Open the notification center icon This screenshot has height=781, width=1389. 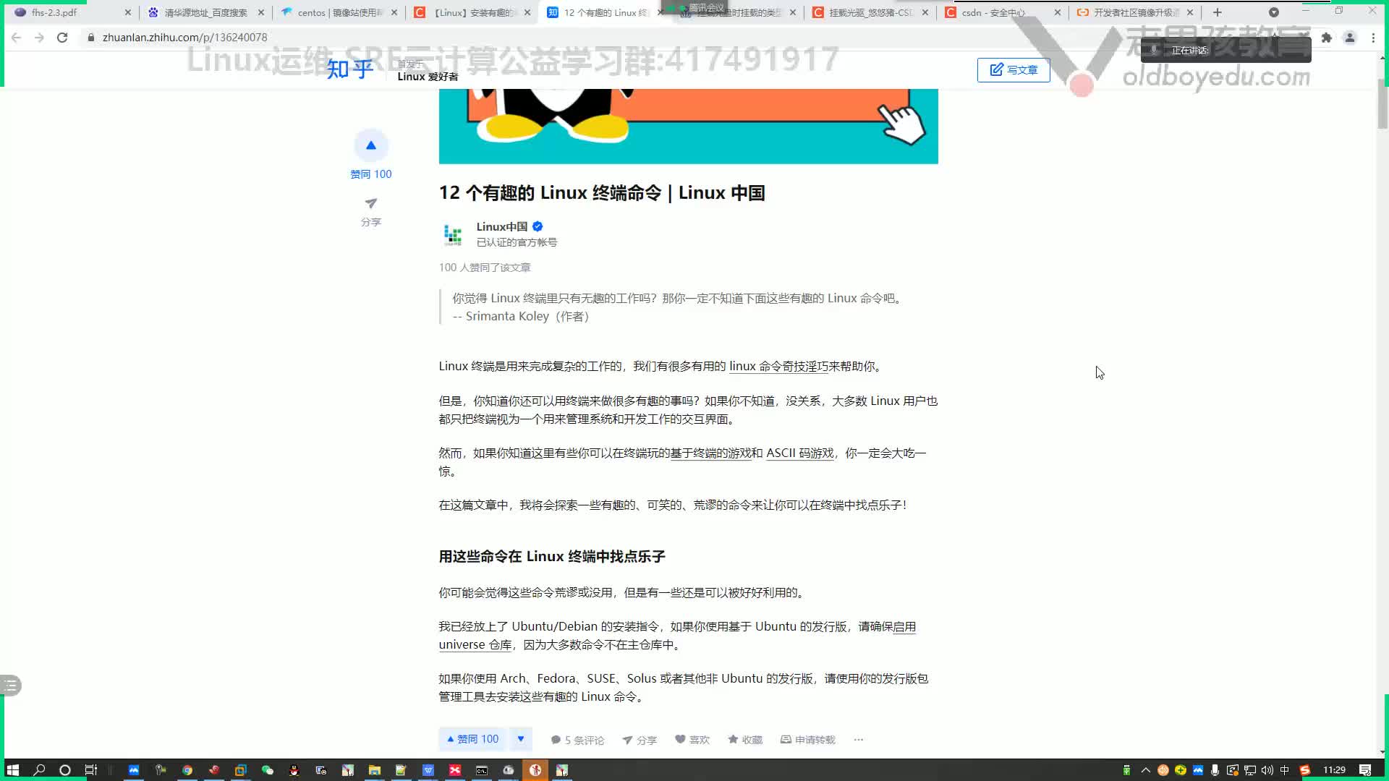pos(1365,770)
